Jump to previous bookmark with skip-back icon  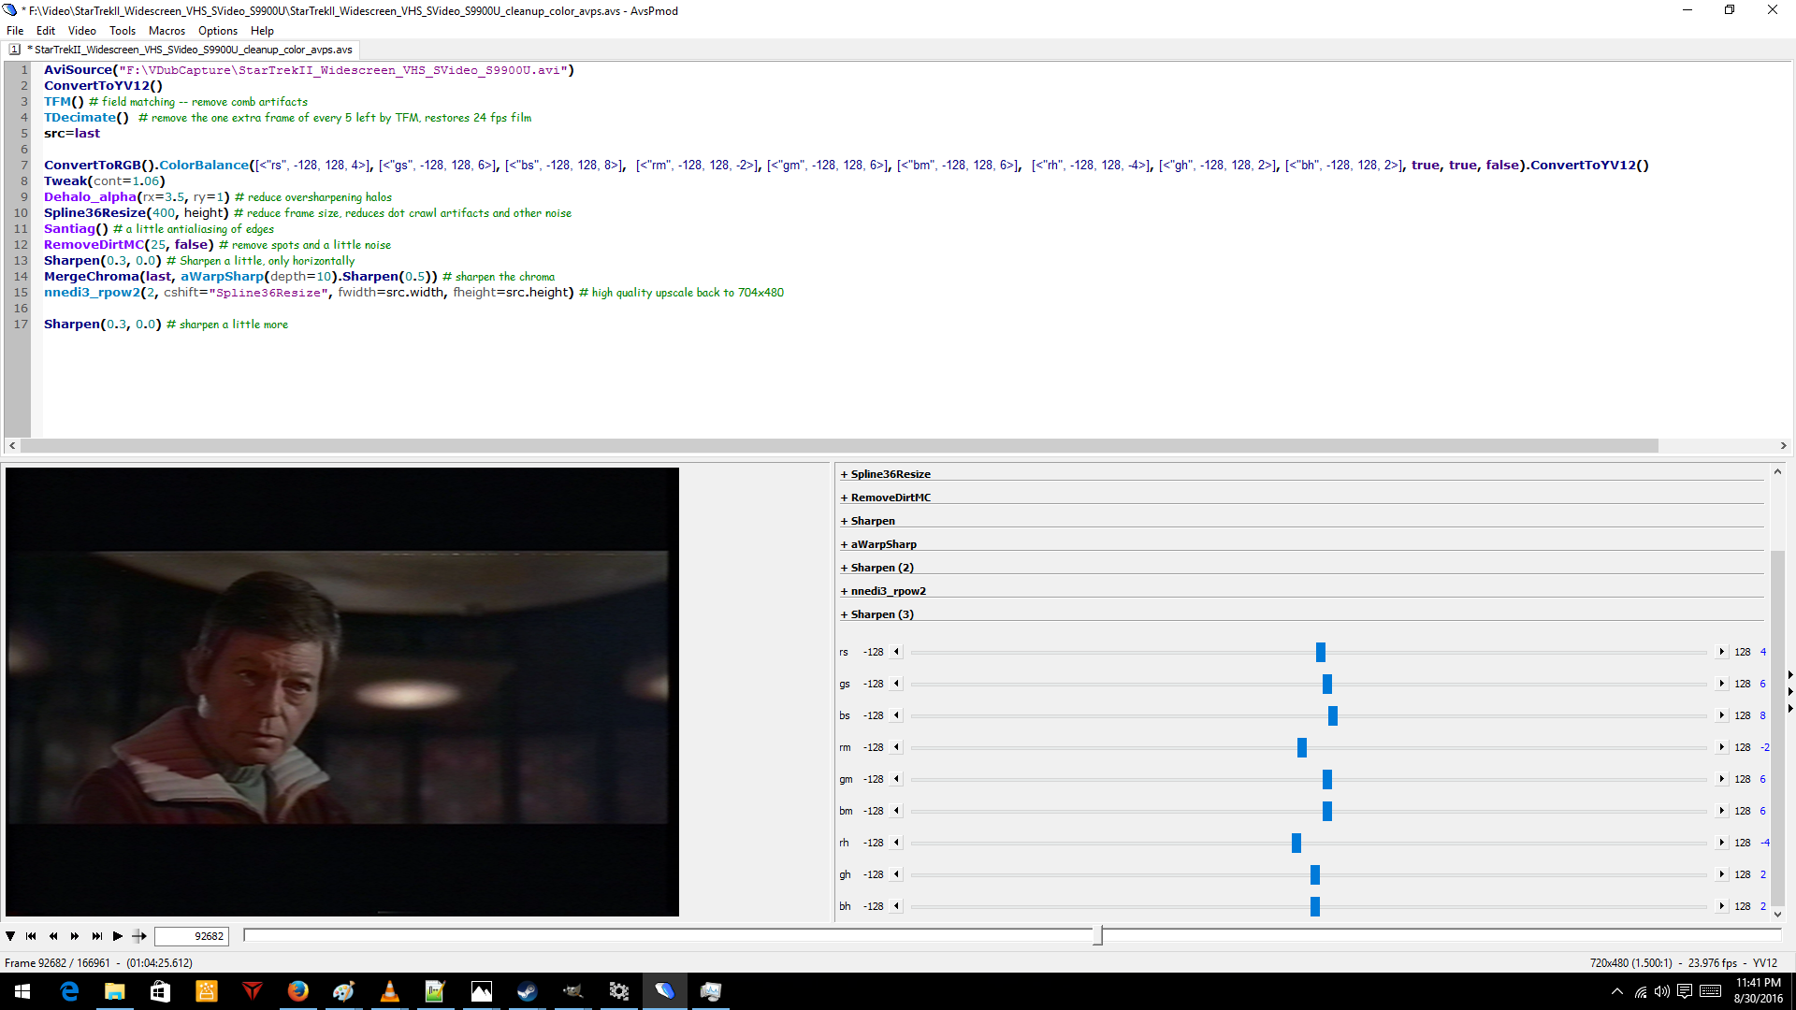click(x=31, y=936)
